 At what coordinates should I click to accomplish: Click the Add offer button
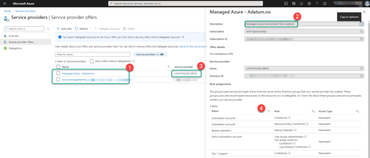coord(64,29)
